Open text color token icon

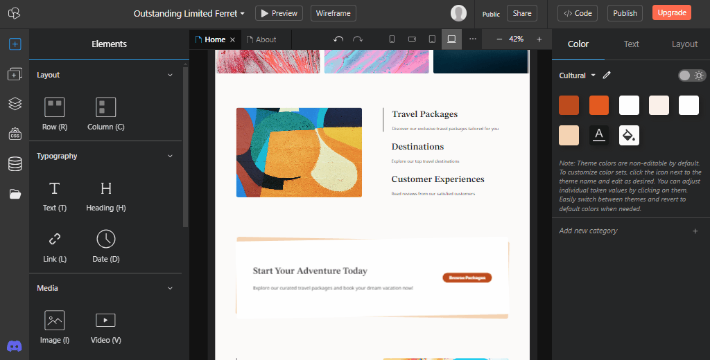[x=599, y=135]
